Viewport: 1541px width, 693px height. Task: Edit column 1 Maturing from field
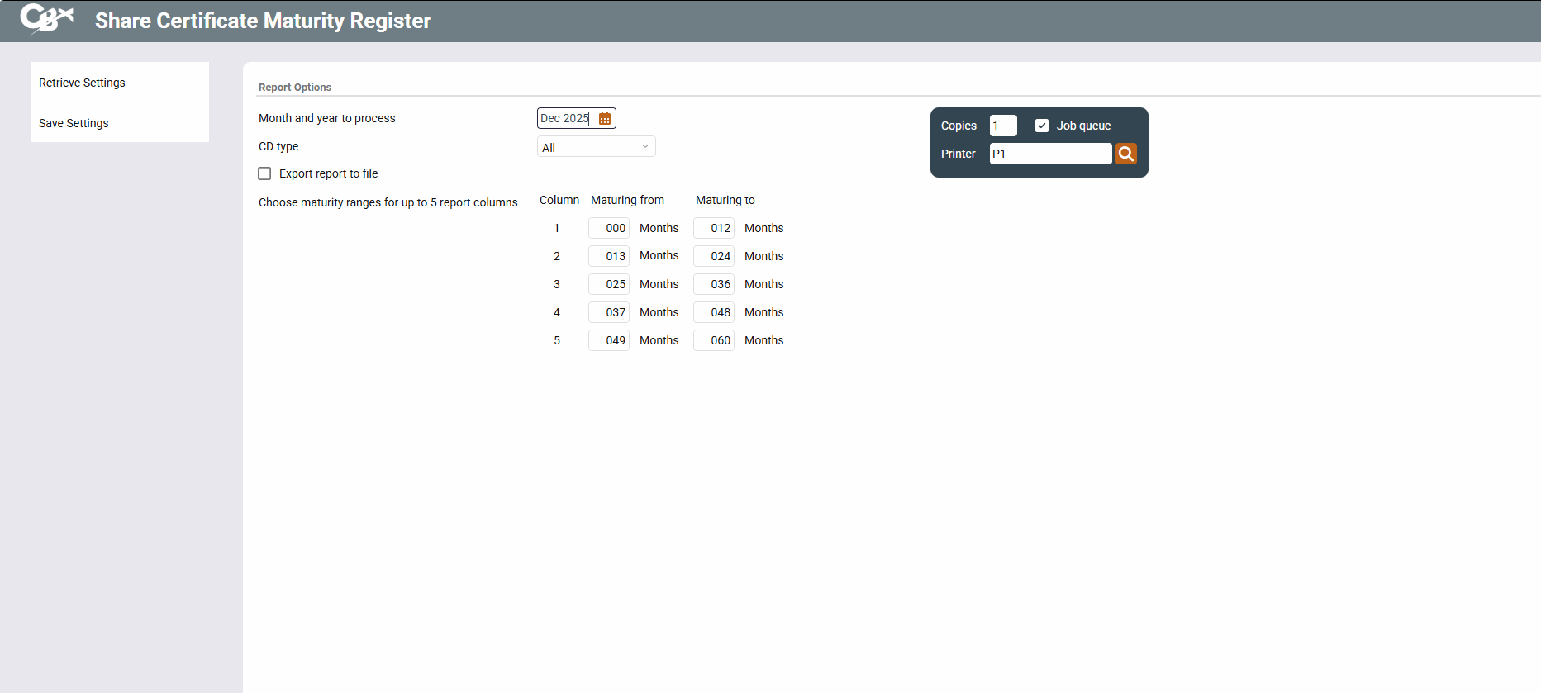[x=609, y=228]
